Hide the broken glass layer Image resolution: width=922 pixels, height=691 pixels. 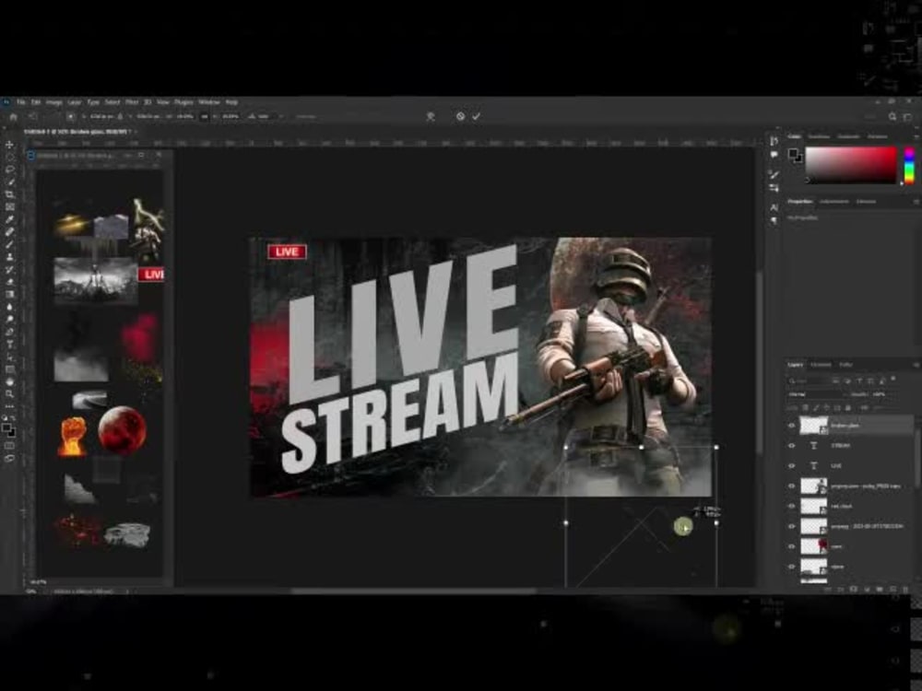click(791, 426)
